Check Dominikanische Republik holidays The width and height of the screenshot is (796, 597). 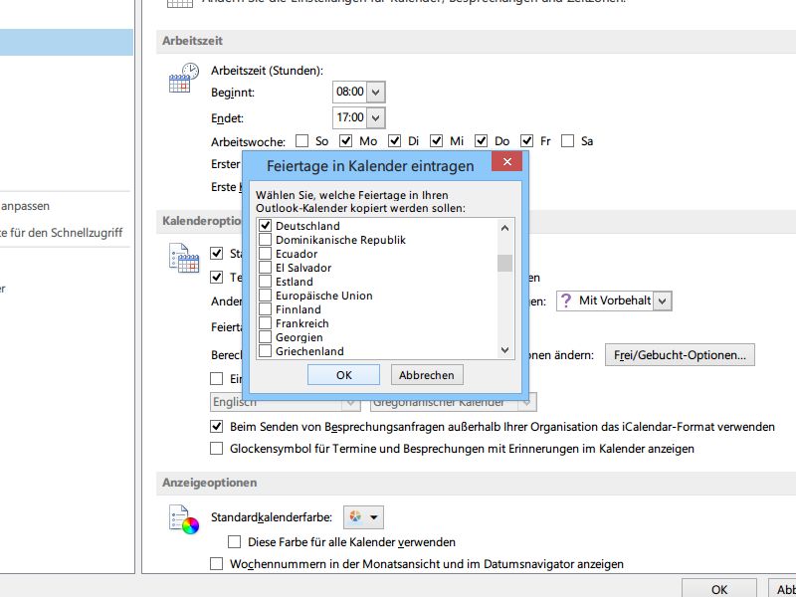(x=265, y=239)
